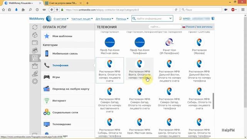This screenshot has width=247, height=139.
Task: Choose Северо-Запад по номеру выставленного счета
Action: (110, 100)
